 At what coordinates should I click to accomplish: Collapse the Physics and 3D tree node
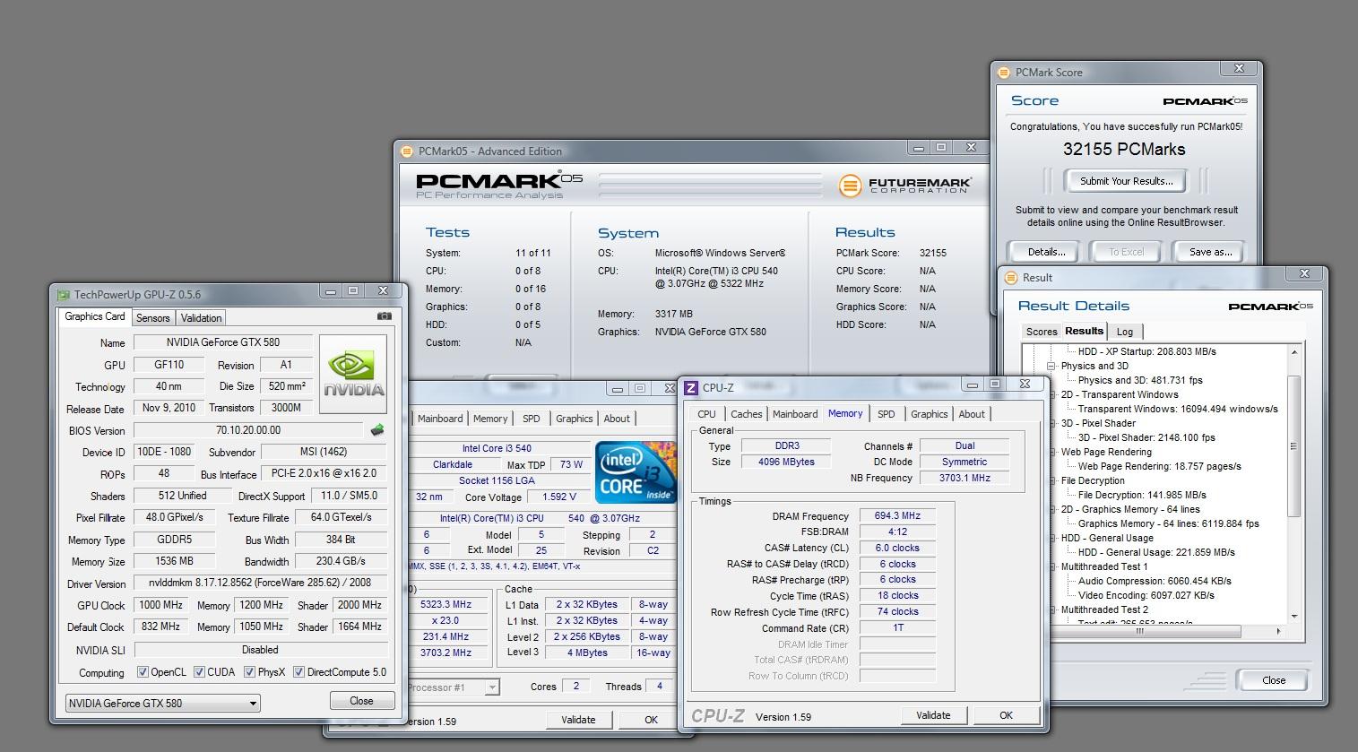tap(1051, 367)
